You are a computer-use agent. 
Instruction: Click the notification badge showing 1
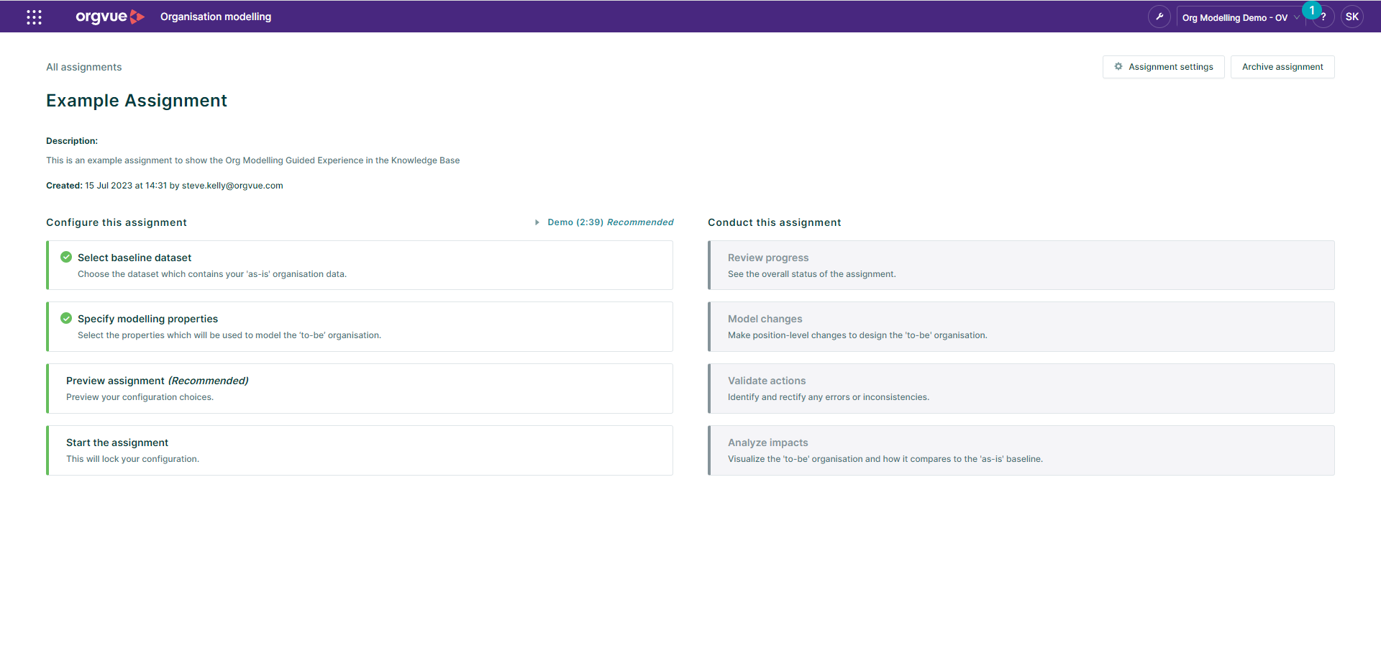pos(1312,10)
